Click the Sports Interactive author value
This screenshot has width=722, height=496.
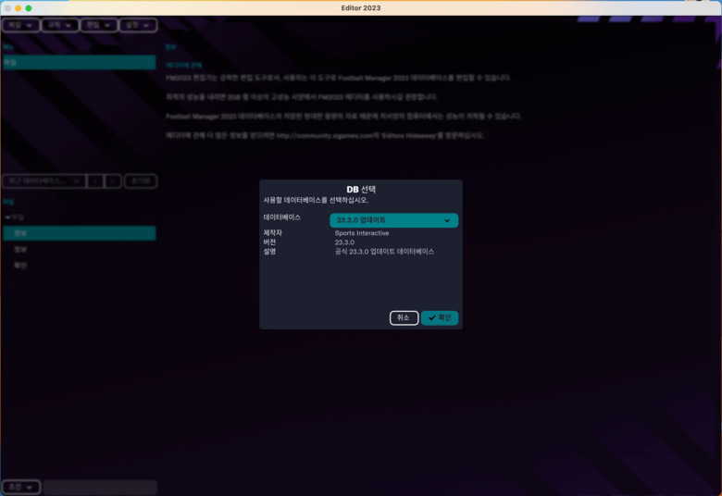click(x=361, y=233)
